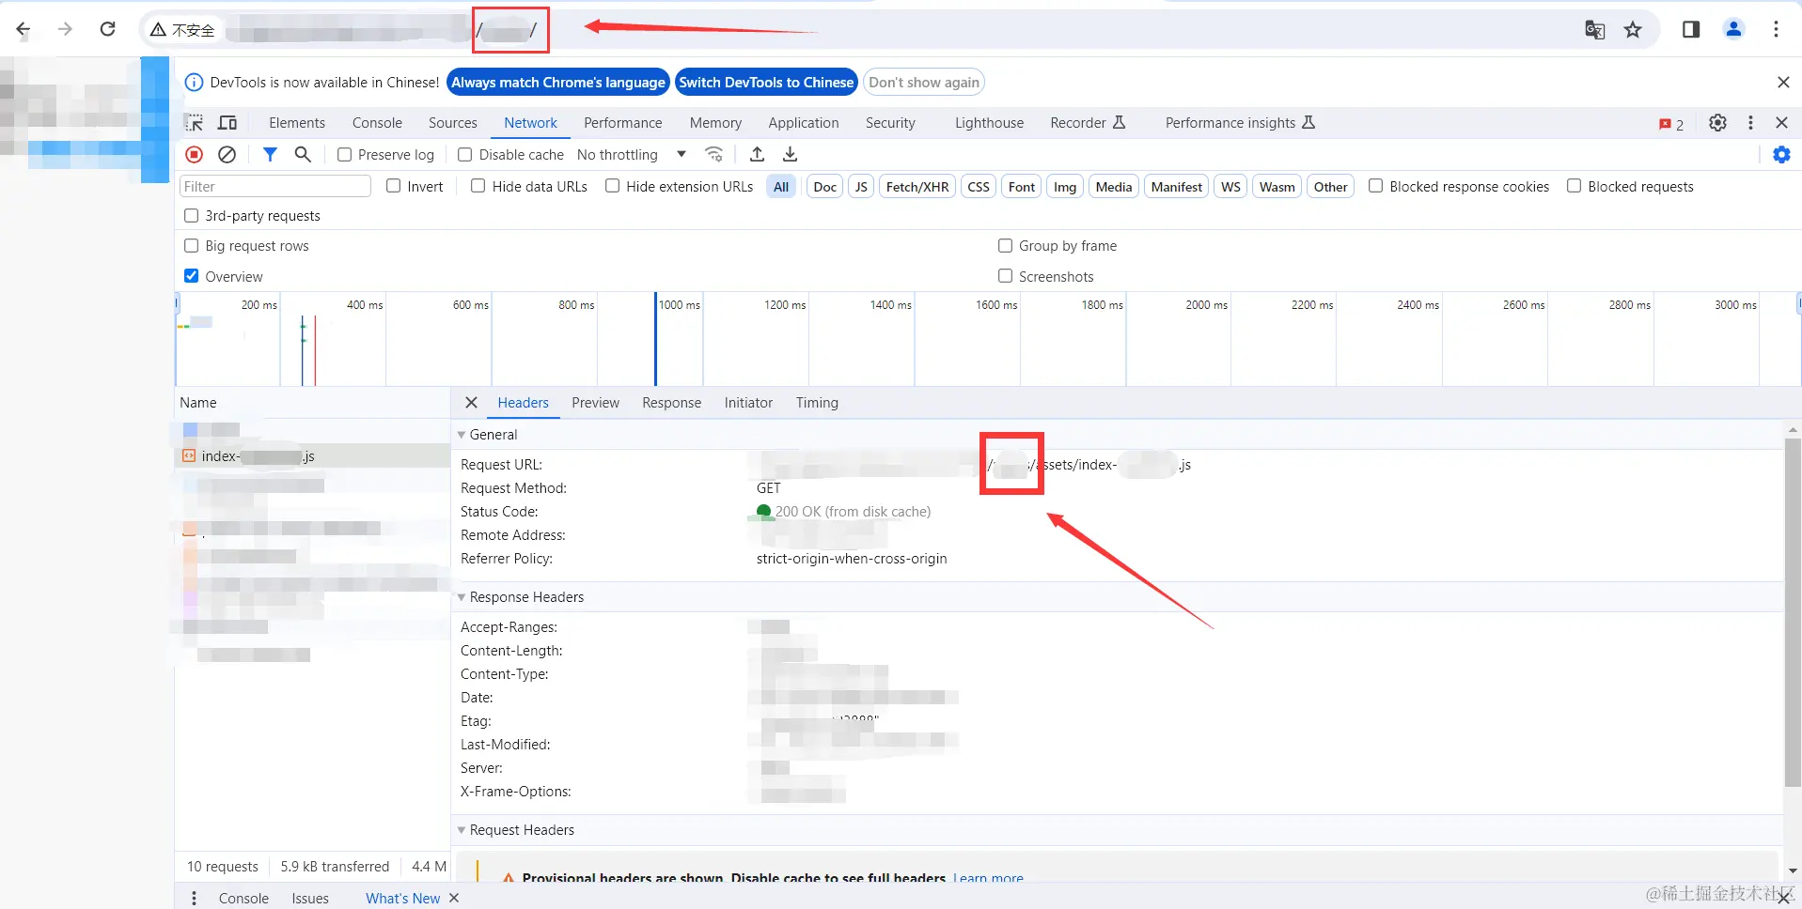Import HAR file with upload icon
The height and width of the screenshot is (909, 1802).
coord(758,155)
